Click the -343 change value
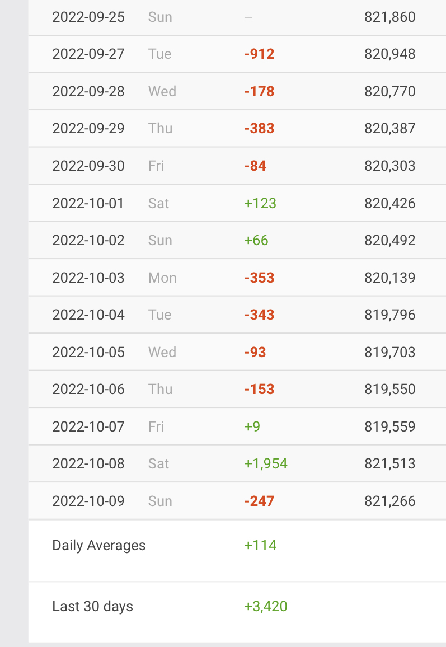Viewport: 446px width, 647px height. (260, 315)
